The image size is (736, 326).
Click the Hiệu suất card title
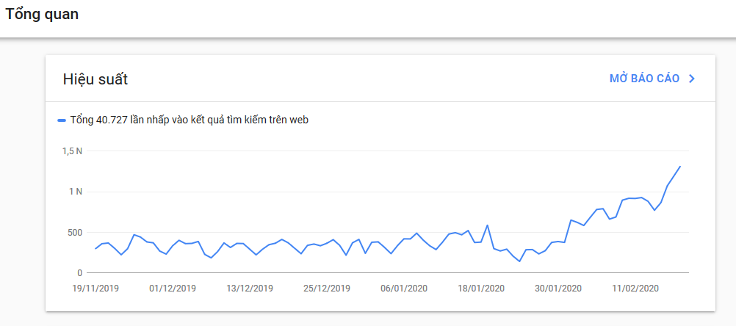click(95, 80)
